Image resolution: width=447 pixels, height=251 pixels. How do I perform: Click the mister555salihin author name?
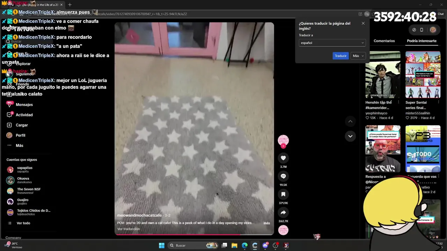pos(418,113)
